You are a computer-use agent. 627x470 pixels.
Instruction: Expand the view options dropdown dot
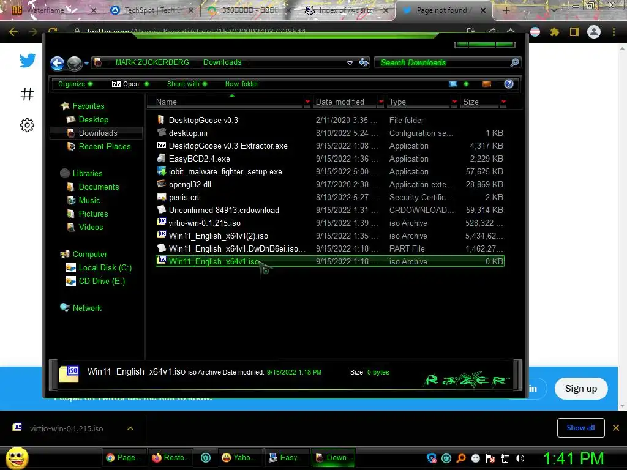(x=466, y=84)
